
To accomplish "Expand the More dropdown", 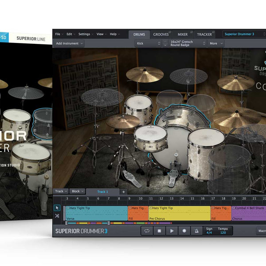I will coord(216,43).
